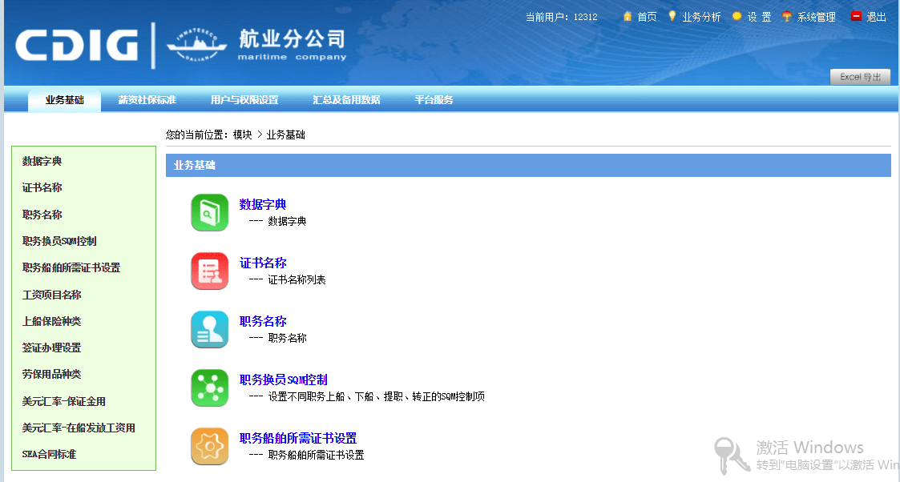Open the blue 职务名称 person icon

click(209, 330)
